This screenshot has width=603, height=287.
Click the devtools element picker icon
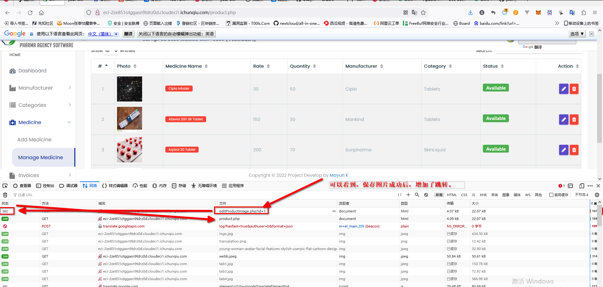pos(5,186)
